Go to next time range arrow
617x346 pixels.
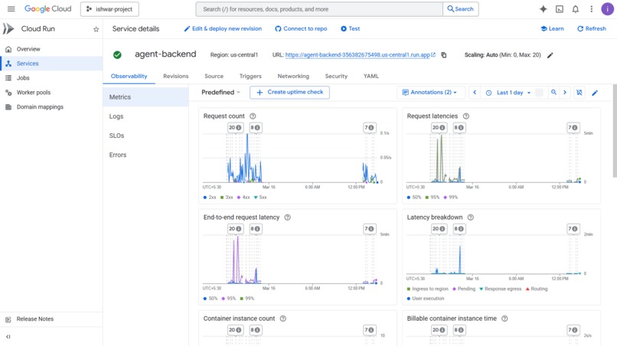point(565,93)
